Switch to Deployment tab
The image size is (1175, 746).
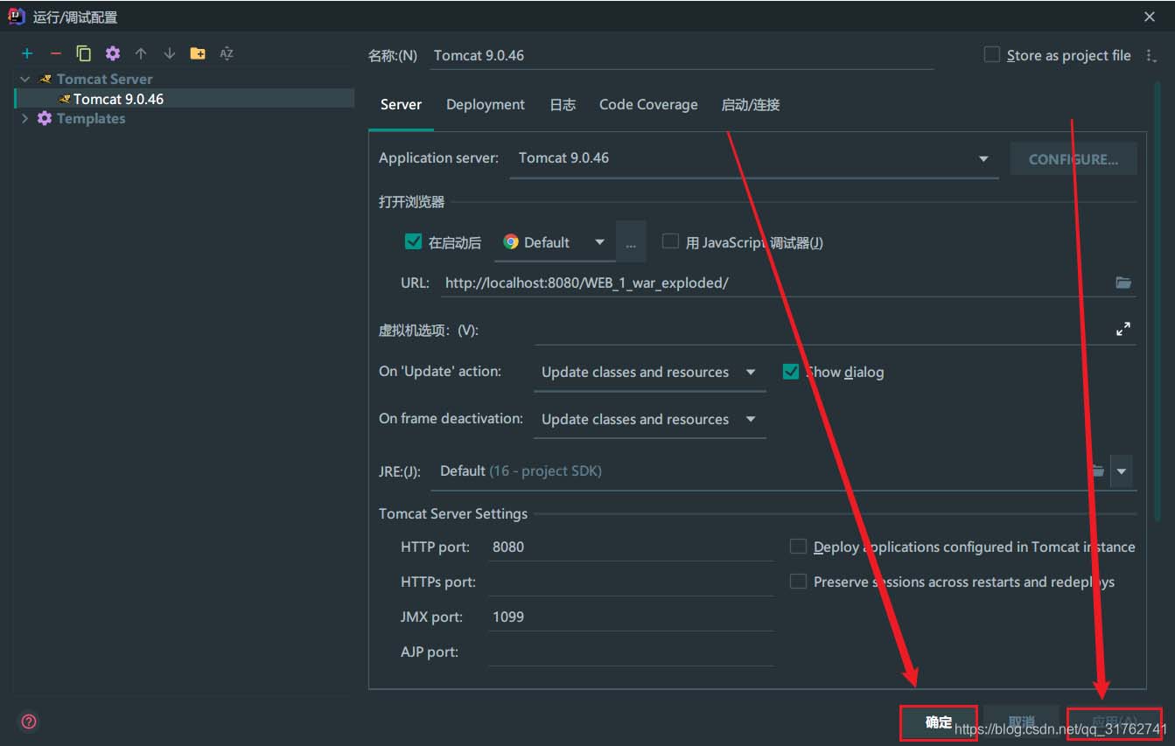point(486,105)
